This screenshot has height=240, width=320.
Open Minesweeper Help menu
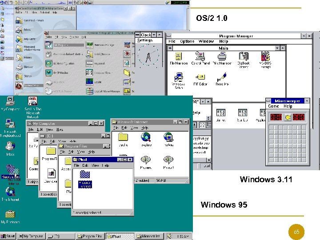point(288,106)
